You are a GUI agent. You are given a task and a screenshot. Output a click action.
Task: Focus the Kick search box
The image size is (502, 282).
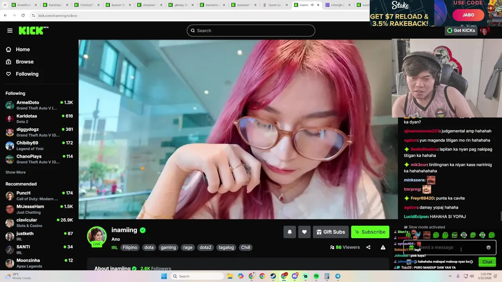[251, 31]
